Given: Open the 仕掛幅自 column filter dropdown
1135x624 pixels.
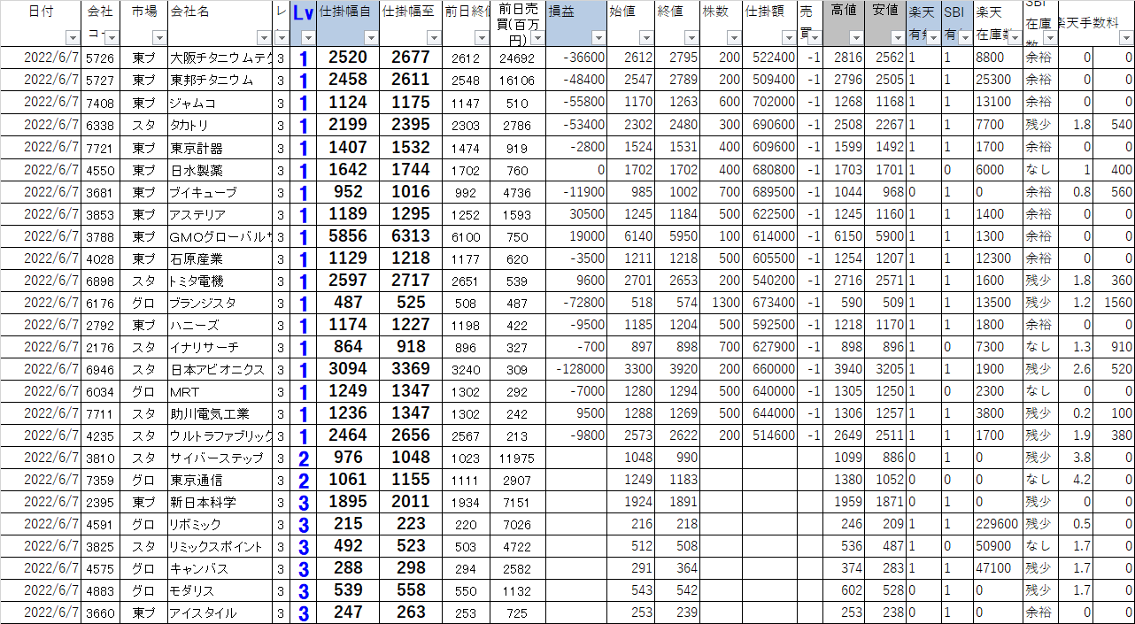Looking at the screenshot, I should 371,38.
